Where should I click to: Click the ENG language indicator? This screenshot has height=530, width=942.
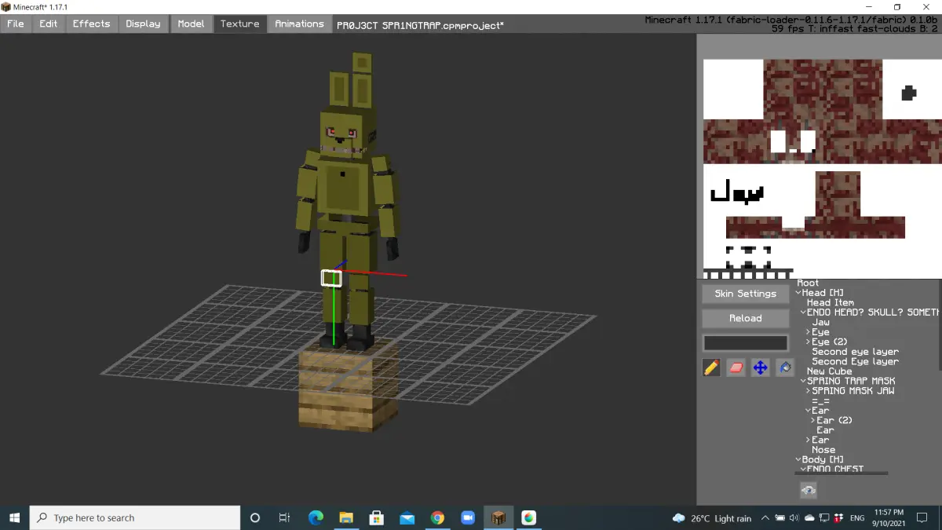(857, 518)
